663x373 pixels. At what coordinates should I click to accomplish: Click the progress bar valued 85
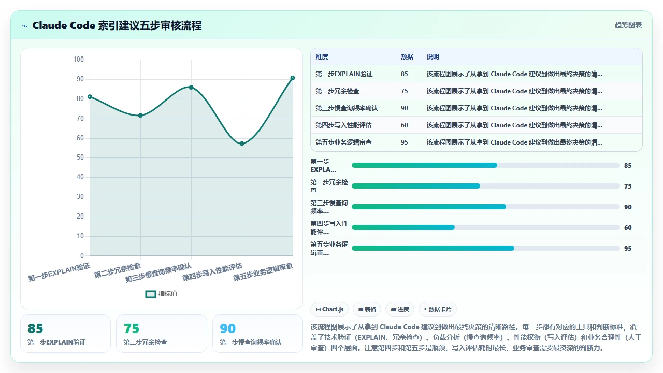(486, 165)
